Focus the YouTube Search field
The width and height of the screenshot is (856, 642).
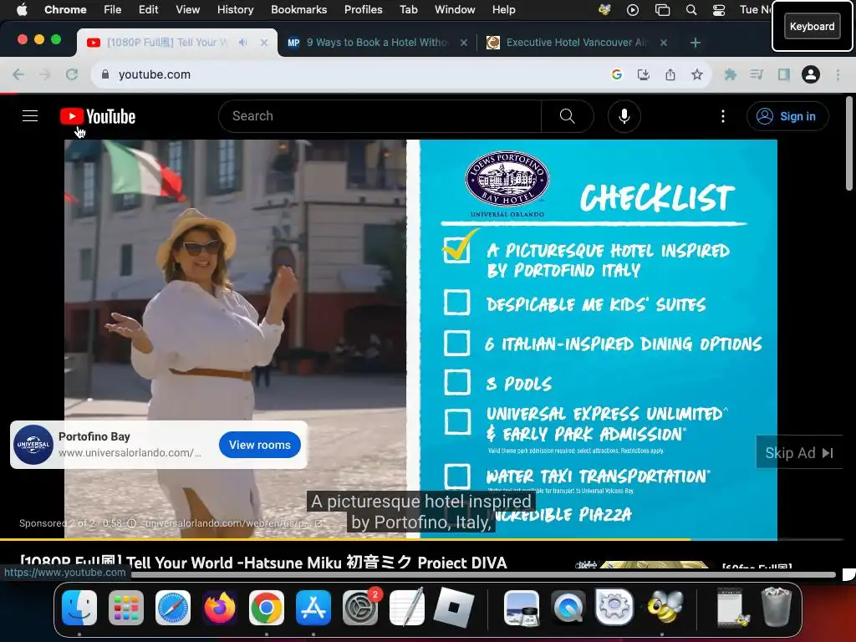tap(380, 115)
